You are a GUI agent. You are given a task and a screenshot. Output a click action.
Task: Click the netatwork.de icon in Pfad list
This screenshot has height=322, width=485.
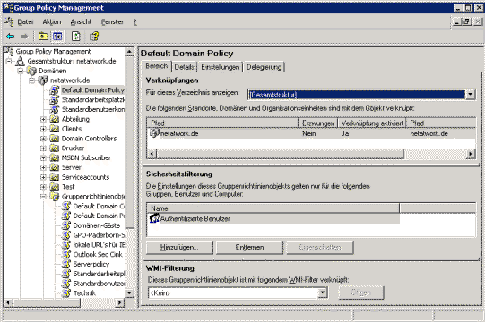coord(154,133)
